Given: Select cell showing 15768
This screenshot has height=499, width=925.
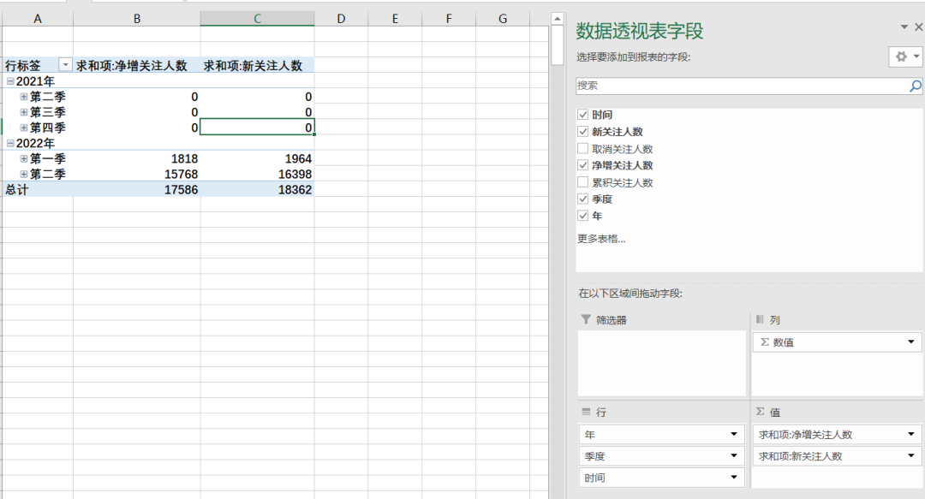Looking at the screenshot, I should click(137, 174).
